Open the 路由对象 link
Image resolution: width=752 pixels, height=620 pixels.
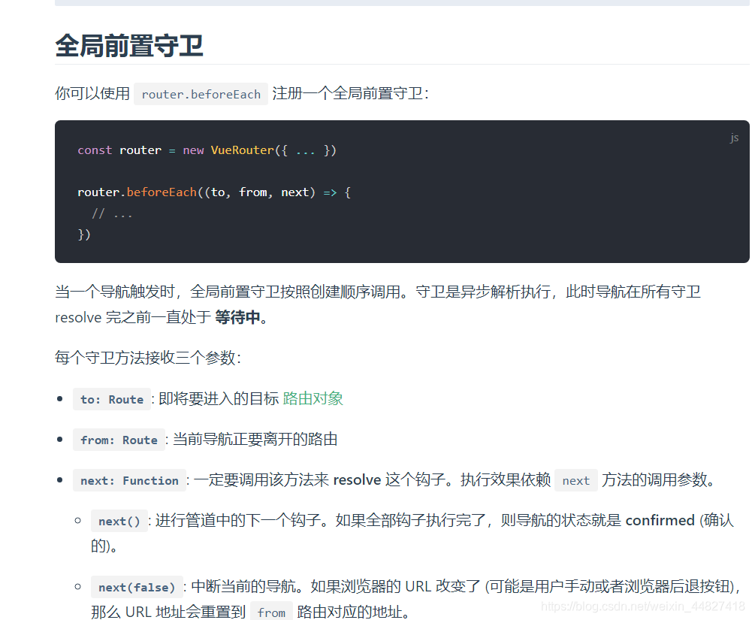[313, 398]
